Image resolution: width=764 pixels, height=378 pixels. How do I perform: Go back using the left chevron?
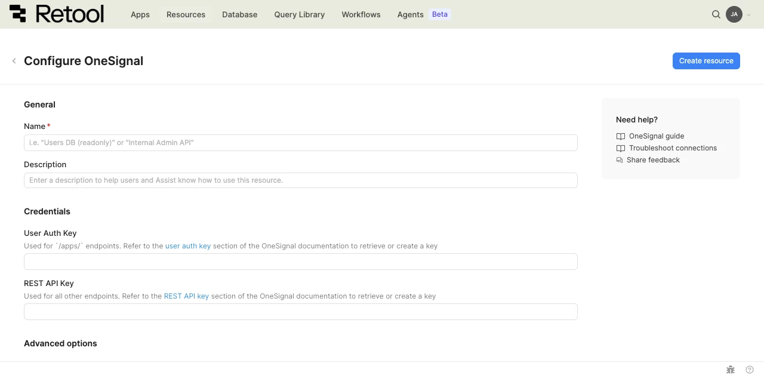pos(14,61)
